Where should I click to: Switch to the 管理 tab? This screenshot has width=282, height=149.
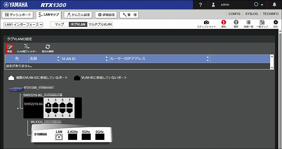(129, 15)
